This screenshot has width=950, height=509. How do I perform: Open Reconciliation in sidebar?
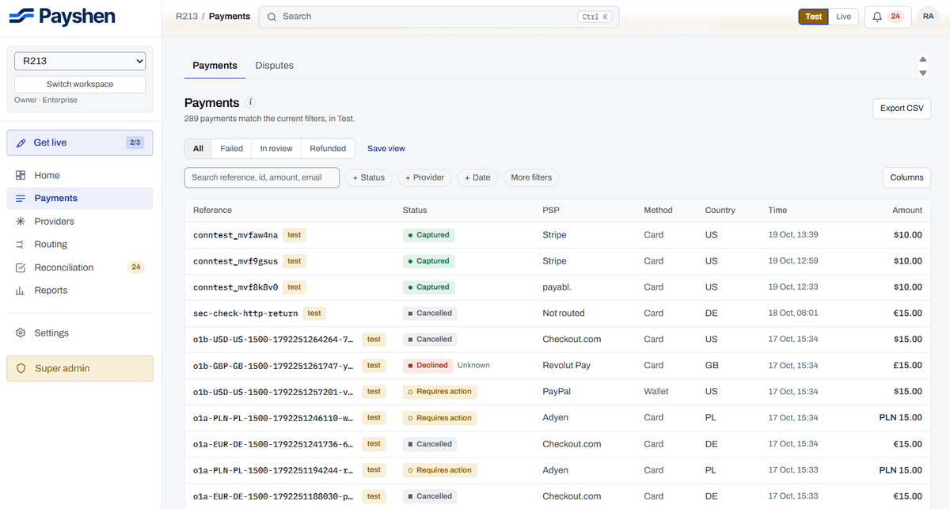point(80,267)
